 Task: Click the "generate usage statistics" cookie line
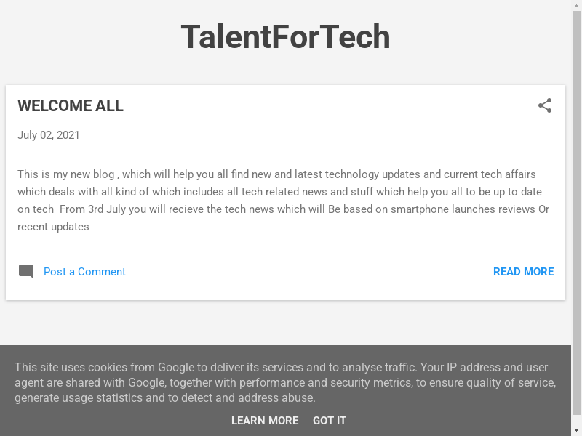pyautogui.click(x=165, y=398)
